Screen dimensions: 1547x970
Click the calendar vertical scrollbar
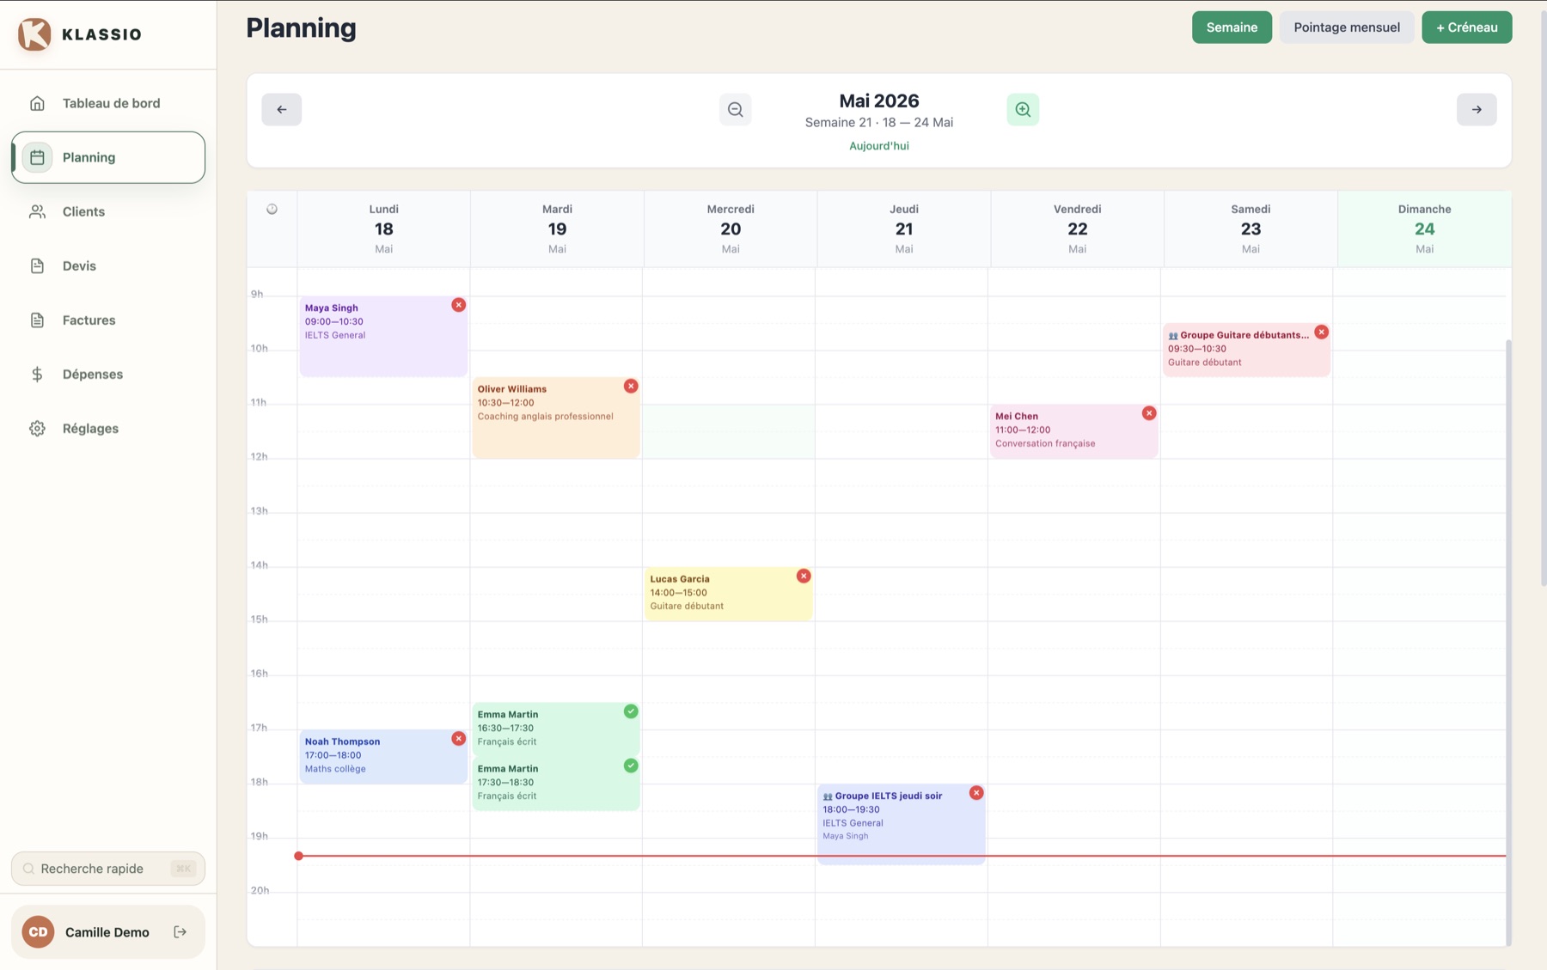click(x=1508, y=642)
